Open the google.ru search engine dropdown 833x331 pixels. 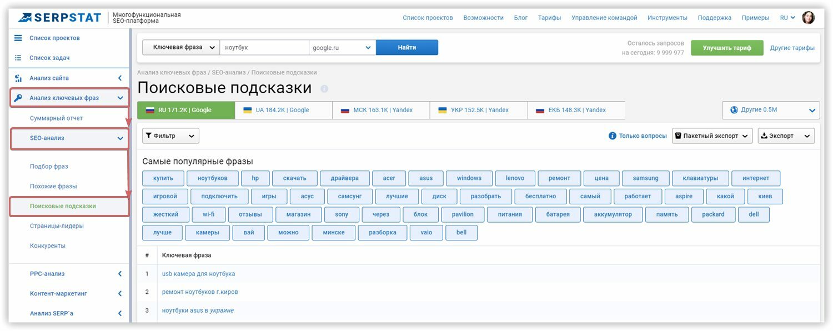point(342,48)
